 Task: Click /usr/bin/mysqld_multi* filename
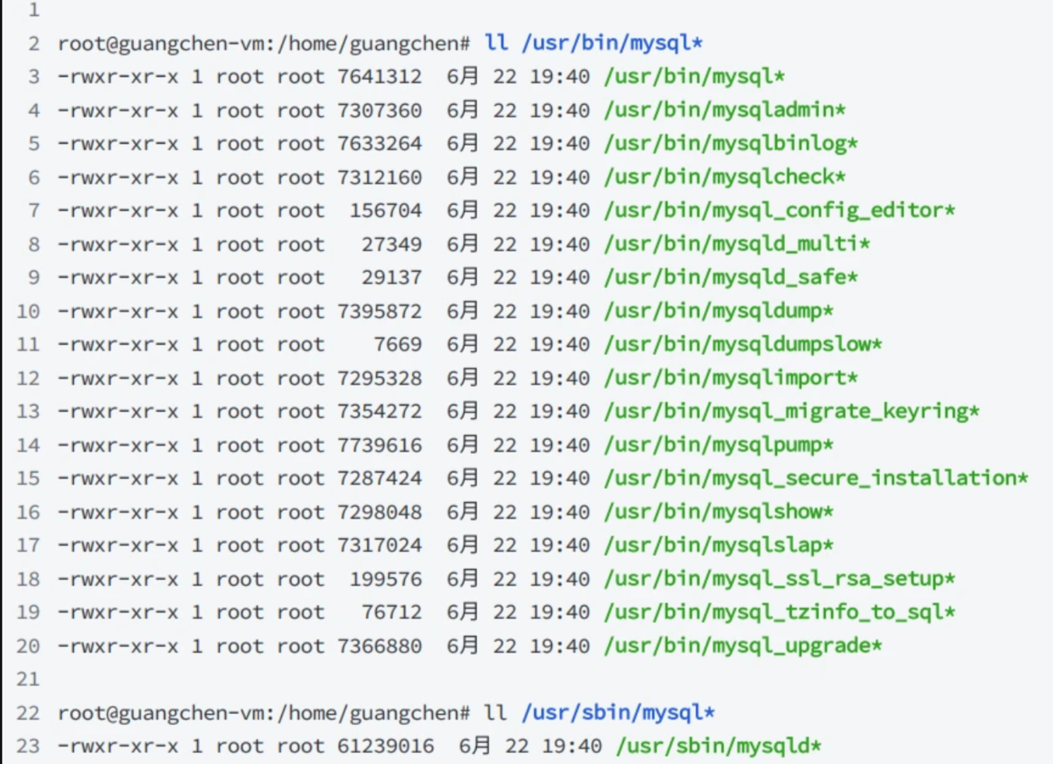737,244
